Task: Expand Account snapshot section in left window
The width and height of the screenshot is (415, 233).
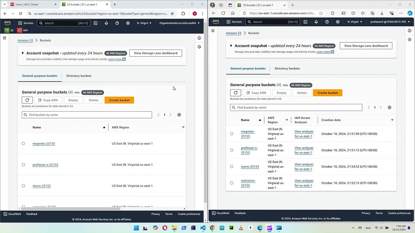Action: (23, 53)
